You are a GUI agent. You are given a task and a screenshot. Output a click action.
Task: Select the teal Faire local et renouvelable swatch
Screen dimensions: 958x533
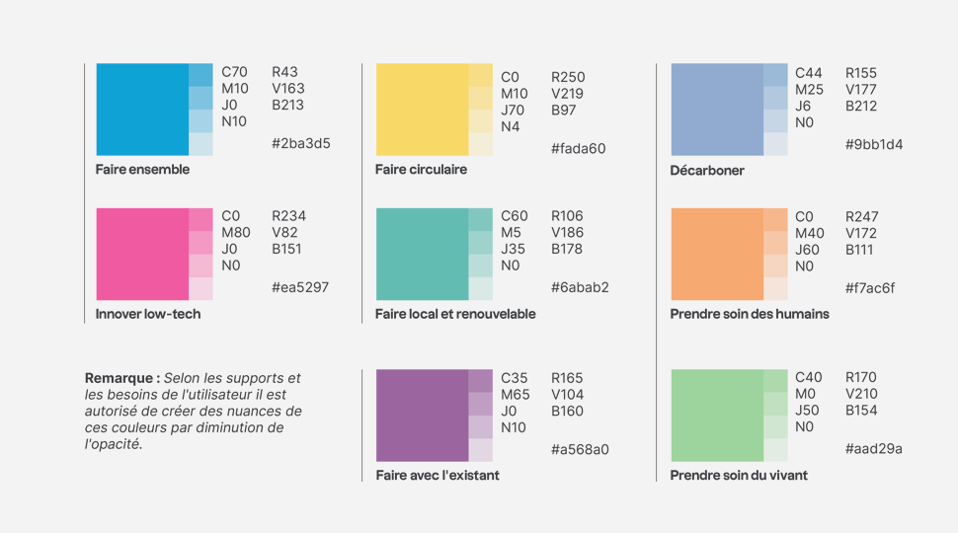422,254
